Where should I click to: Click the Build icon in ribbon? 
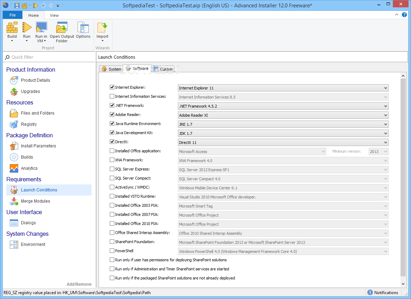(x=12, y=27)
